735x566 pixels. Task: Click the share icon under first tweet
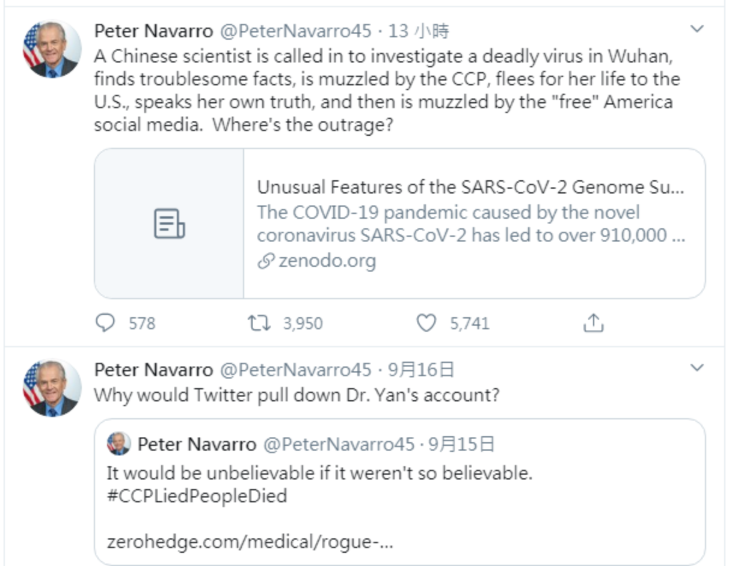point(593,323)
